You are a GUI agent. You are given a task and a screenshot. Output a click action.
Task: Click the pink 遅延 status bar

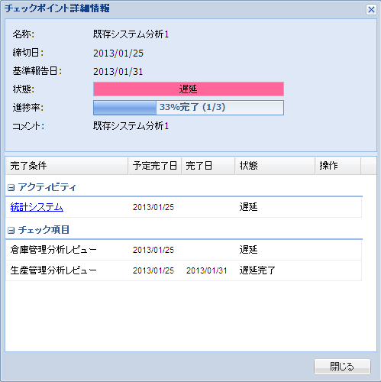point(189,89)
